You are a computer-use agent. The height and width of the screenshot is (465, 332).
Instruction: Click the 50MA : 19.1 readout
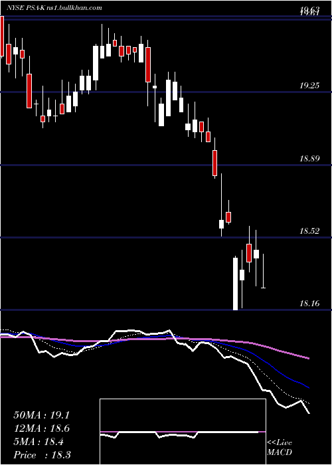(41, 415)
